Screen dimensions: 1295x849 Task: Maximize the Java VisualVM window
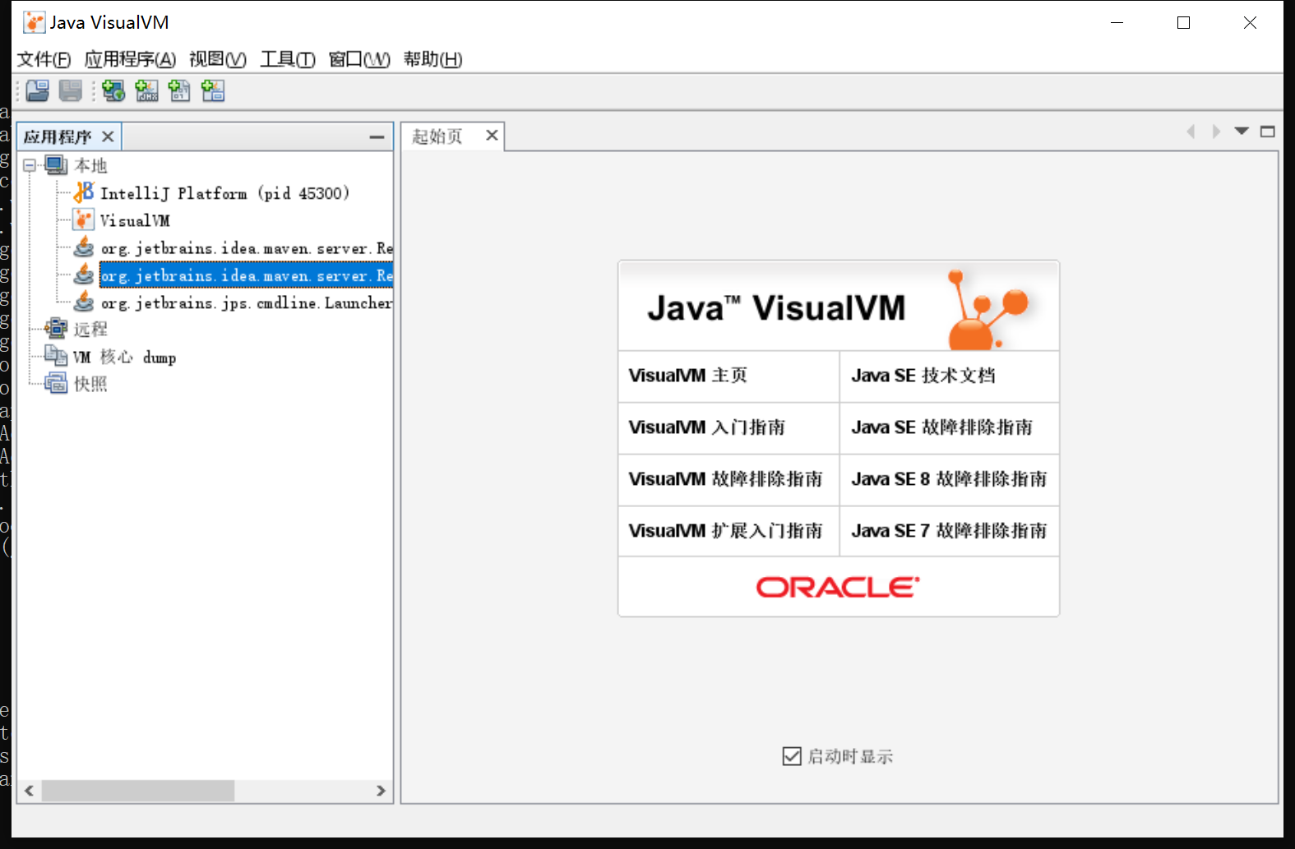1183,22
